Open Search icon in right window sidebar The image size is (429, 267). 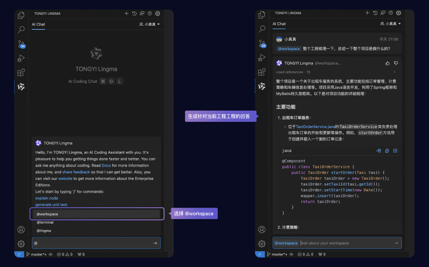pos(262,29)
